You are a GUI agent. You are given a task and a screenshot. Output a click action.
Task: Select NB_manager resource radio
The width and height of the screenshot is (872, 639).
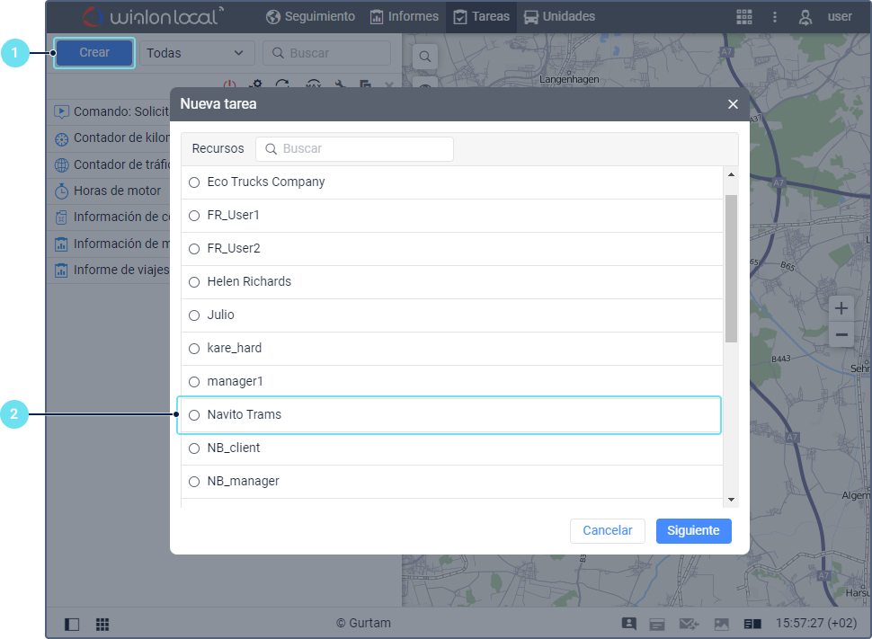tap(194, 482)
